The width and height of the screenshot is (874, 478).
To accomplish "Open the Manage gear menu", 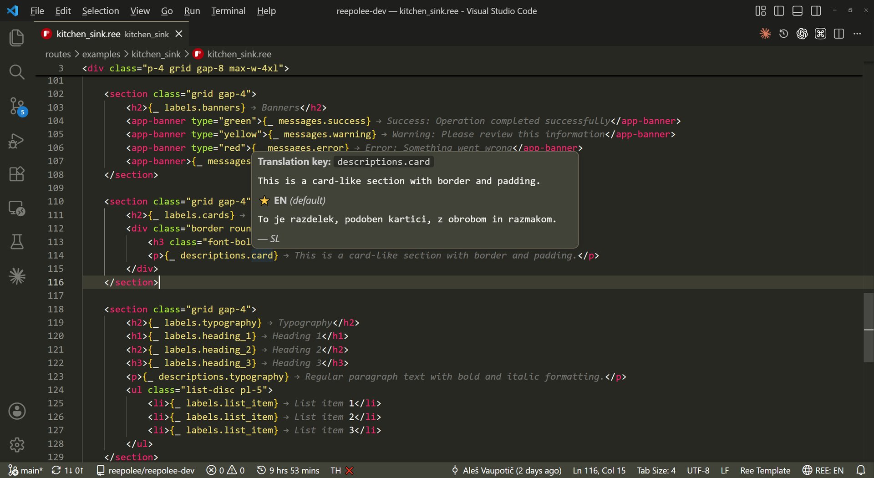I will [x=17, y=444].
